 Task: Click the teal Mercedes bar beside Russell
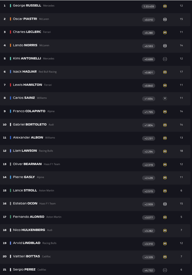(x=10, y=6)
